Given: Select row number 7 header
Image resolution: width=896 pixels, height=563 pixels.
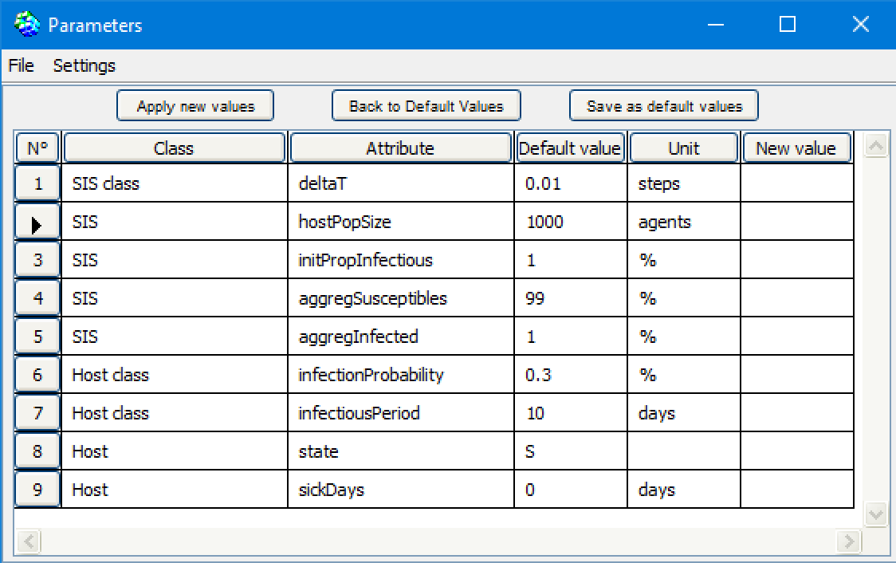Looking at the screenshot, I should pos(37,413).
